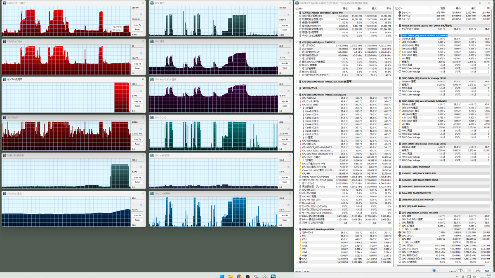Viewport: 495px width, 278px height.
Task: Open Google Chrome from taskbar
Action: coord(239,276)
